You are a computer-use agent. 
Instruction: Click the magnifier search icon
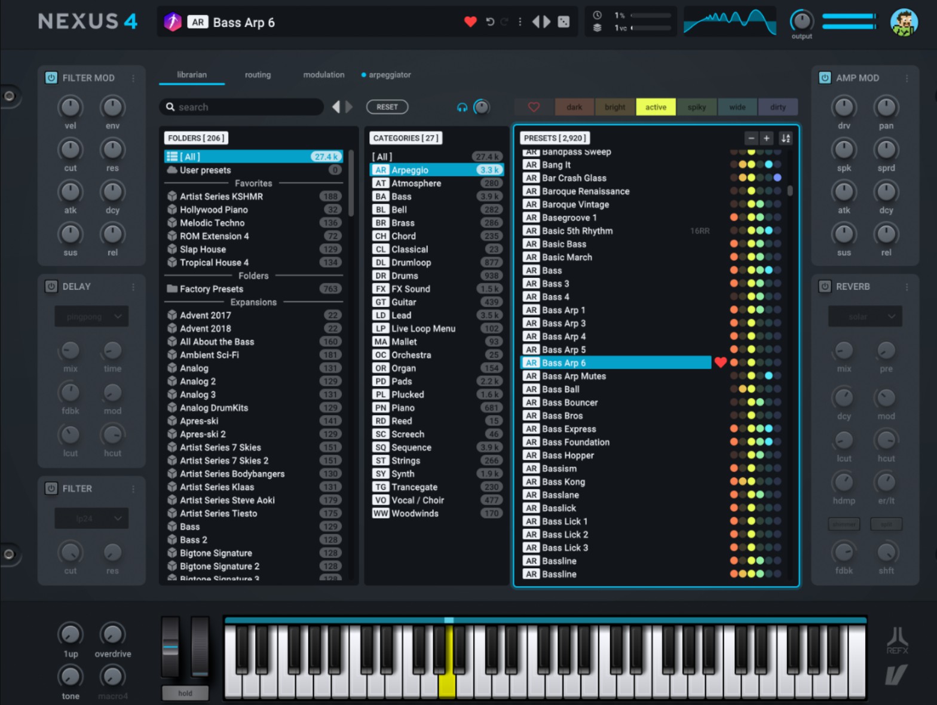tap(170, 107)
